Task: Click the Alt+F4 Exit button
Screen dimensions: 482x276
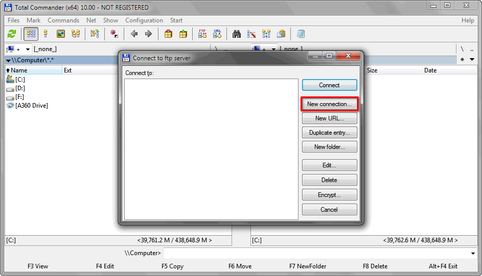Action: (x=443, y=266)
